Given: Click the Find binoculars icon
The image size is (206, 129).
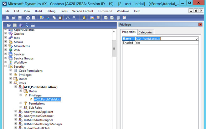Looking at the screenshot, I should [x=68, y=18].
